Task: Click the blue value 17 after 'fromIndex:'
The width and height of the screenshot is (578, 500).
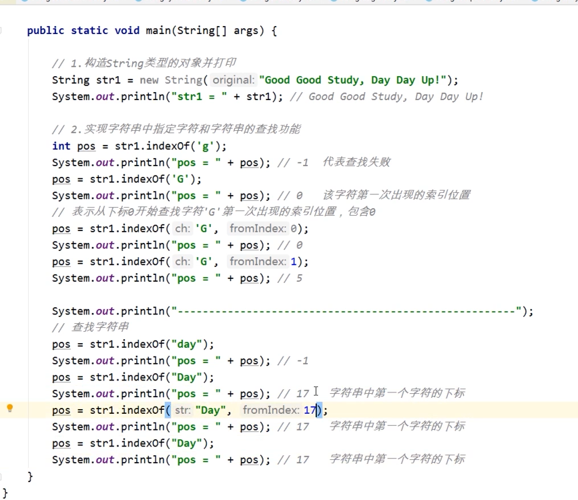Action: pyautogui.click(x=310, y=410)
